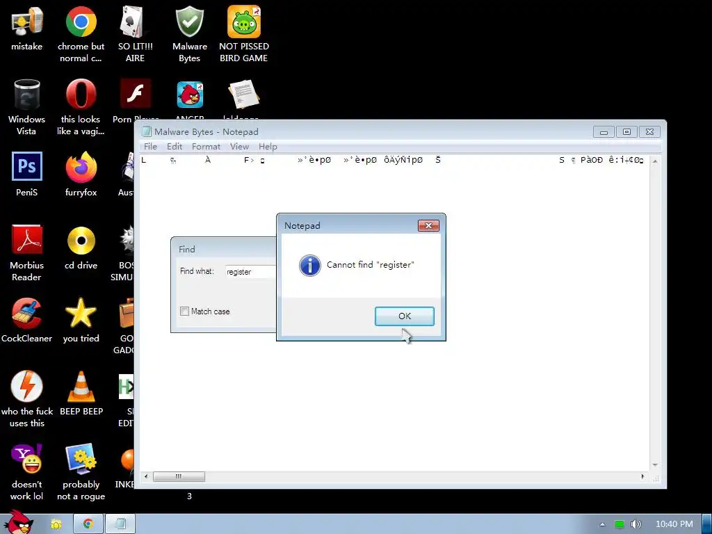Viewport: 712px width, 534px height.
Task: Open the Format menu in Notepad
Action: (x=206, y=146)
